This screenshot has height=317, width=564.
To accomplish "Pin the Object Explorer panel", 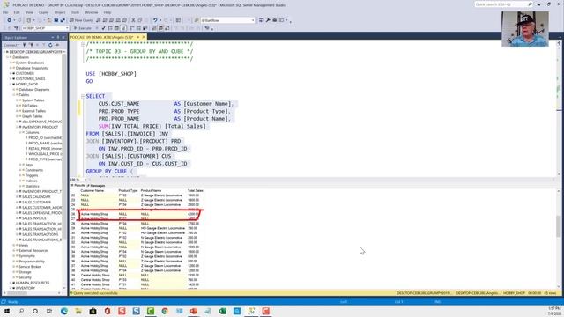I will (x=58, y=37).
